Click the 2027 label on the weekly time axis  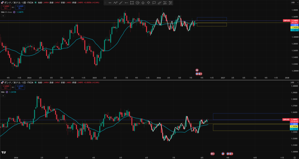(x=223, y=78)
